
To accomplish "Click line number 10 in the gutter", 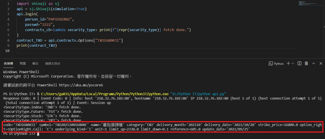I will [7, 51].
